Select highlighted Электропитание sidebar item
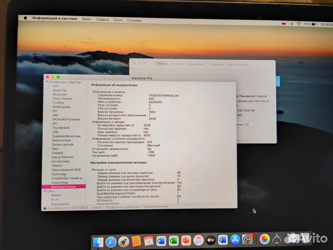Screen dimensions: 333x250 click(x=64, y=187)
